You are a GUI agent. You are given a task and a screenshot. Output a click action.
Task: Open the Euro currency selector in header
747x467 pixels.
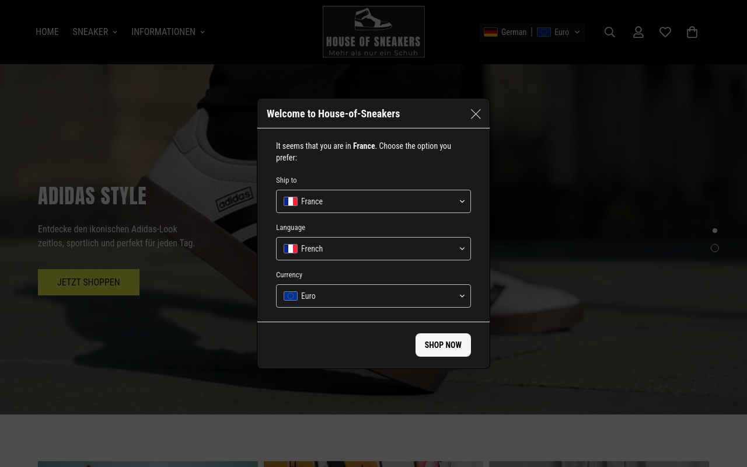point(558,32)
